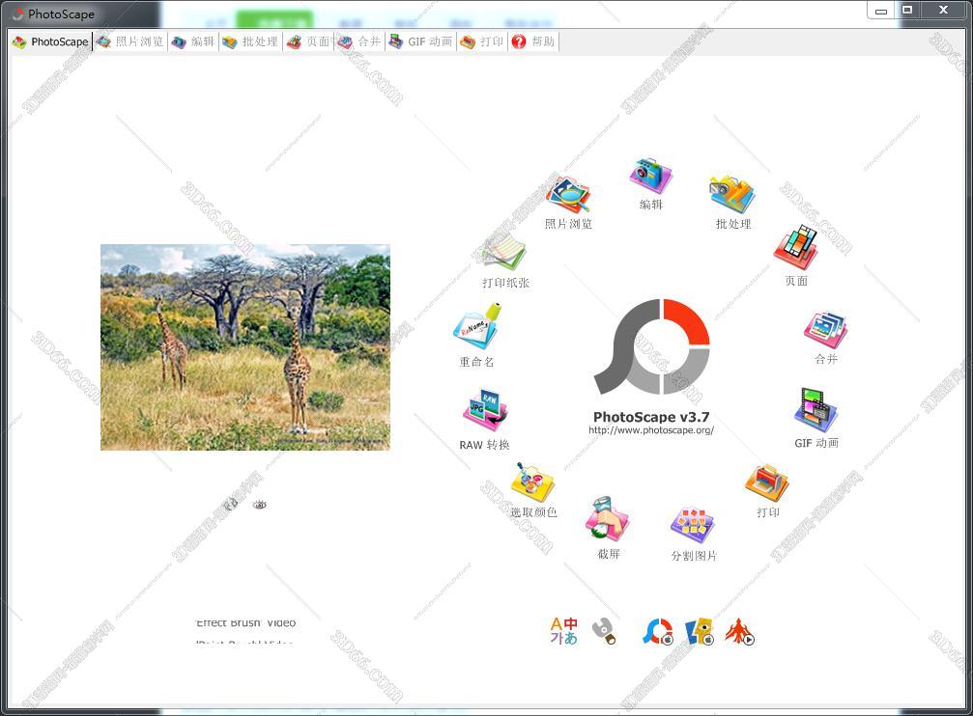973x716 pixels.
Task: Click the 页面 page icon in the circle
Action: 795,250
